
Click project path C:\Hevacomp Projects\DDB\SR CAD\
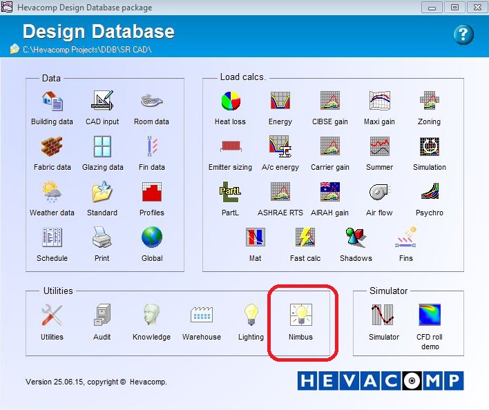(87, 50)
